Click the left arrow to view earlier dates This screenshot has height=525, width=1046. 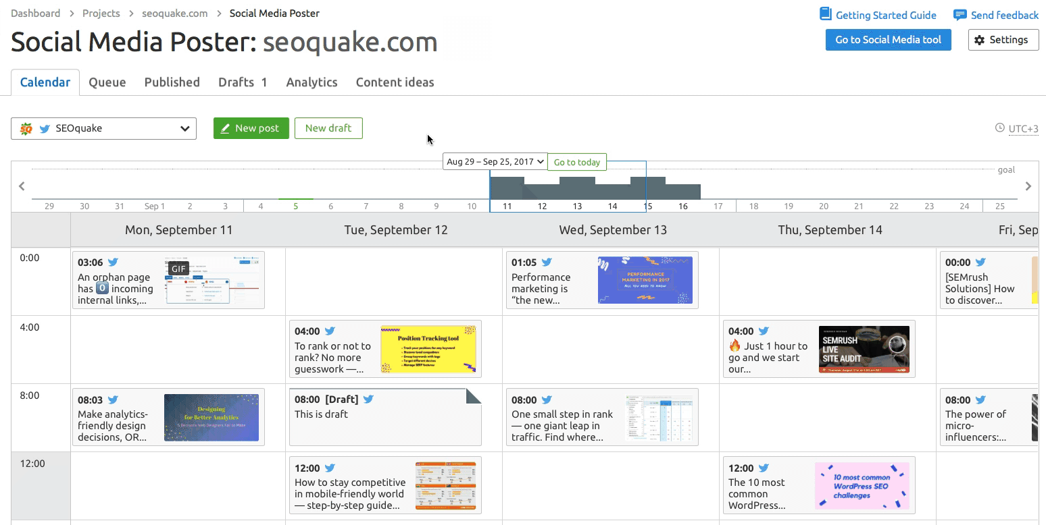click(22, 186)
